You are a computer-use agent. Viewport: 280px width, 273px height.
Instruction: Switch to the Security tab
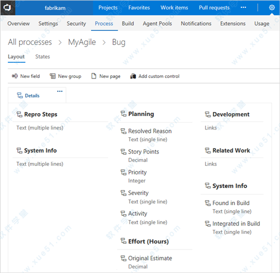[76, 24]
